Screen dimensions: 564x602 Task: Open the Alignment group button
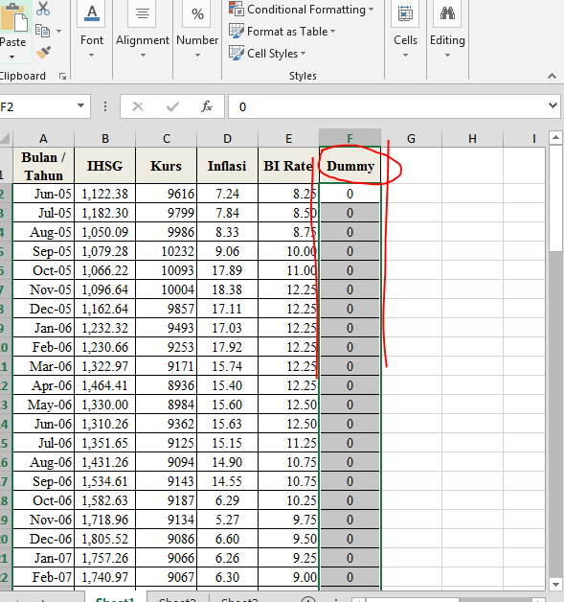tap(143, 30)
